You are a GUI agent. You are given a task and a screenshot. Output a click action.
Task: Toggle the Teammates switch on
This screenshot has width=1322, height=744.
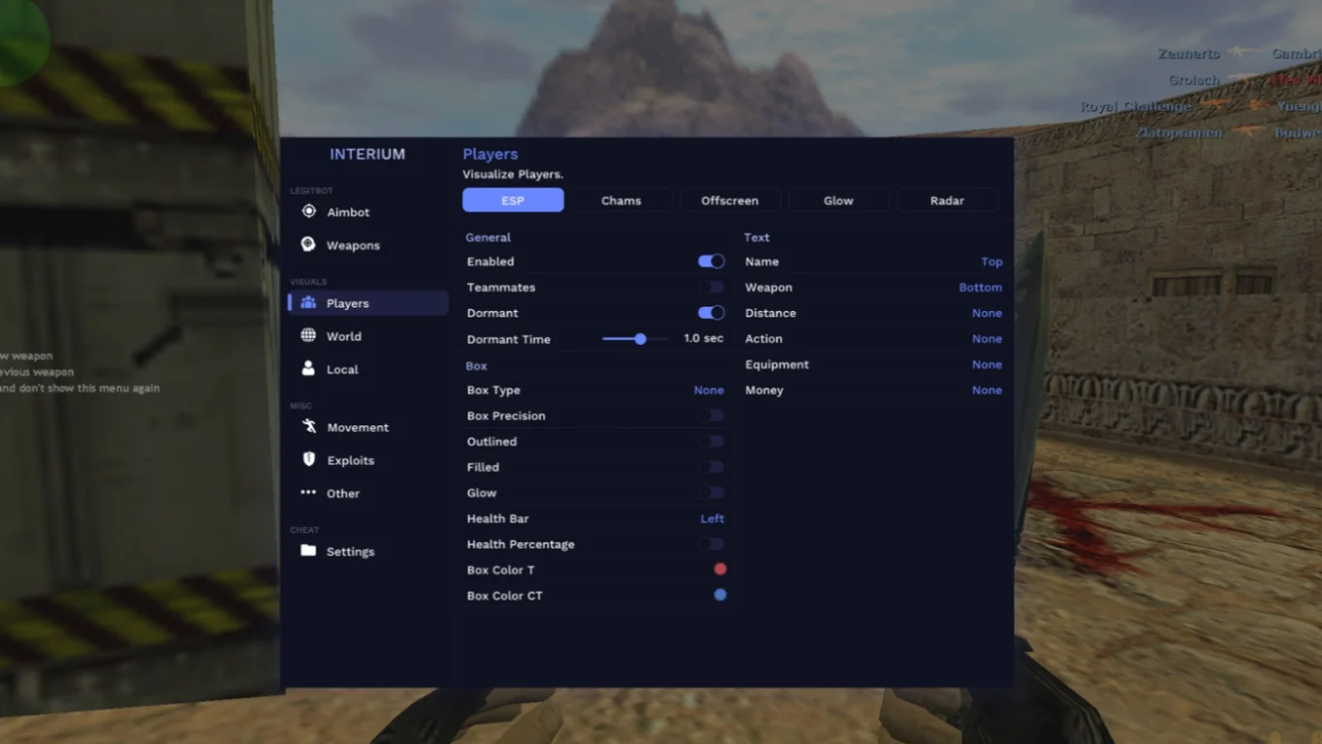click(x=711, y=287)
